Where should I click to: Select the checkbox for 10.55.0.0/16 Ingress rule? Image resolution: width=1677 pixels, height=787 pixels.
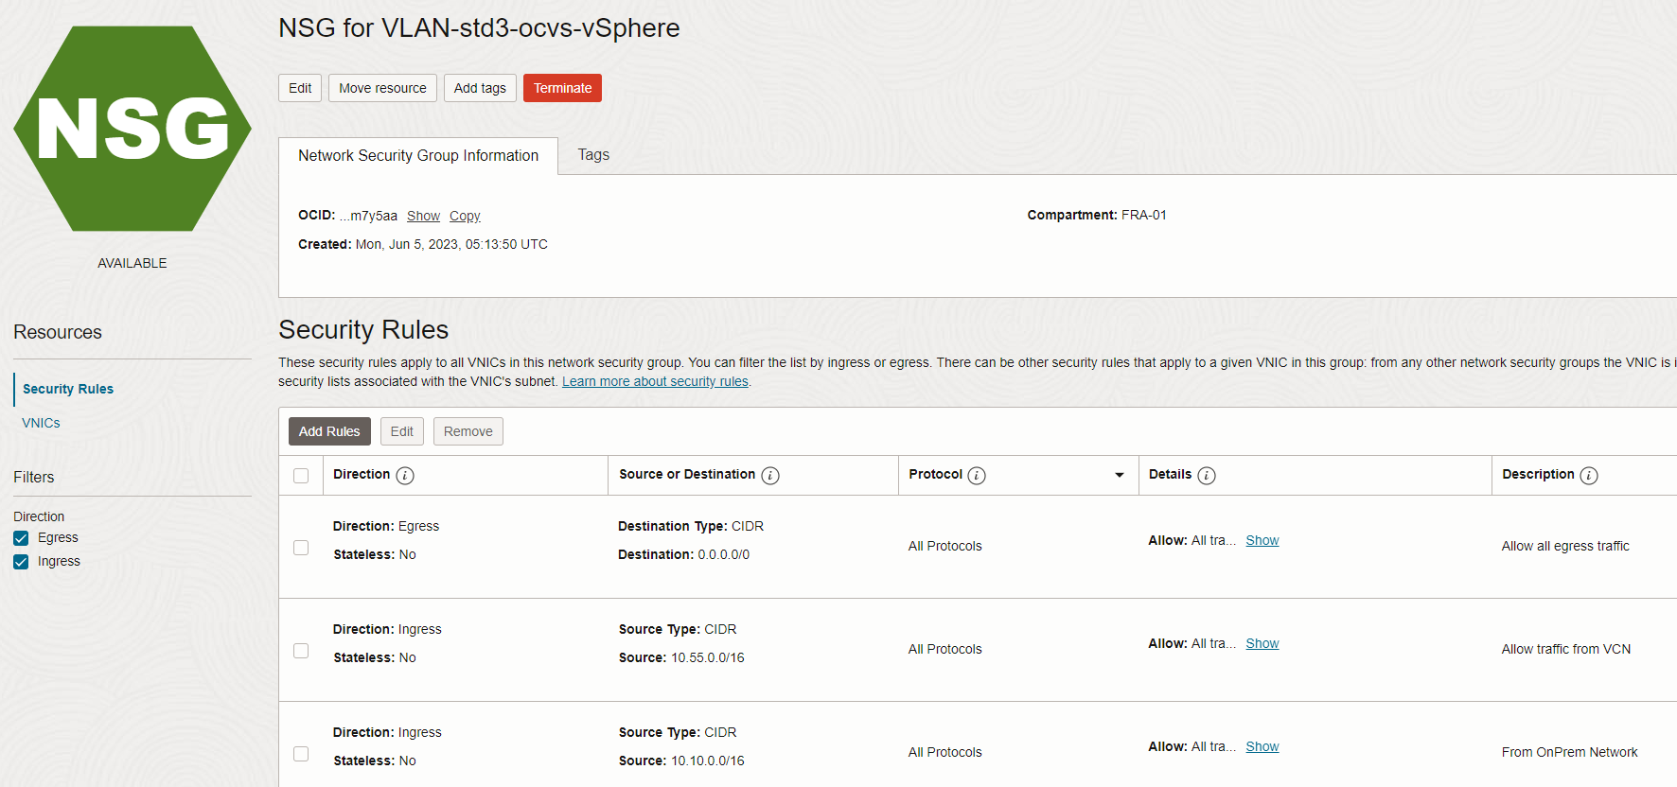(301, 651)
